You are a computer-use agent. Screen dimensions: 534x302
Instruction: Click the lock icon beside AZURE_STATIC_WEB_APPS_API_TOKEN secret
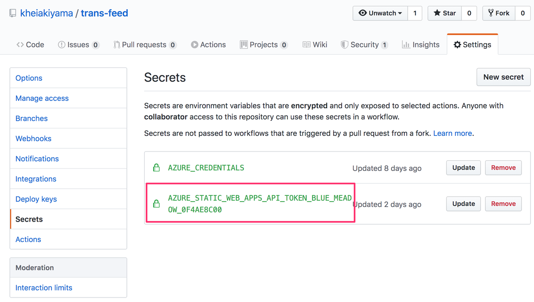click(156, 204)
